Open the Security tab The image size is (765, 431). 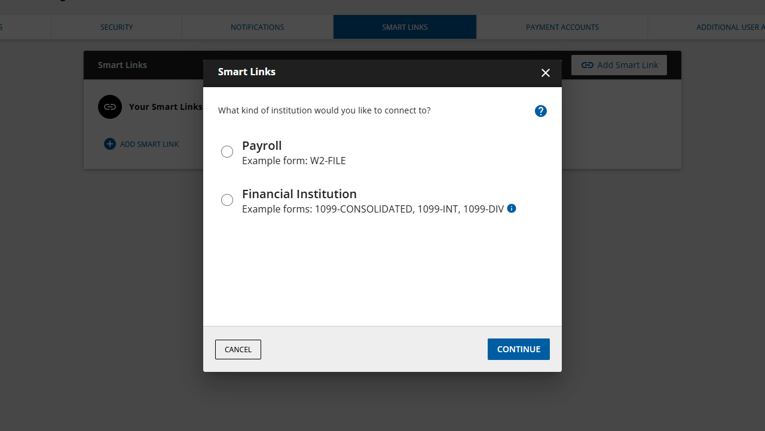click(117, 27)
